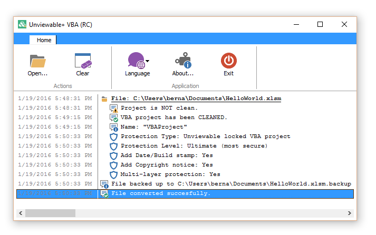The width and height of the screenshot is (376, 235).
Task: Click the timestamp 1/19/2016 5:48:31 PM of the File row
Action: click(55, 99)
